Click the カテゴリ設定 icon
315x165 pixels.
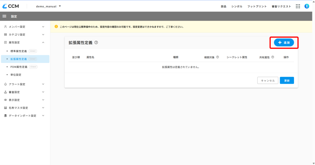6,34
